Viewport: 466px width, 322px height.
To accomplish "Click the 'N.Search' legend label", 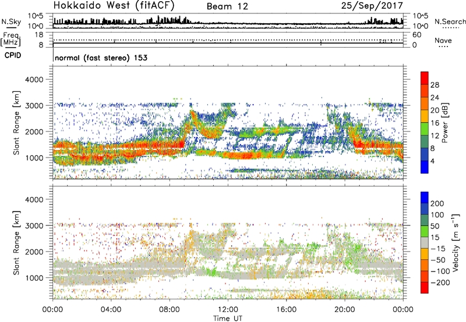I will click(450, 22).
